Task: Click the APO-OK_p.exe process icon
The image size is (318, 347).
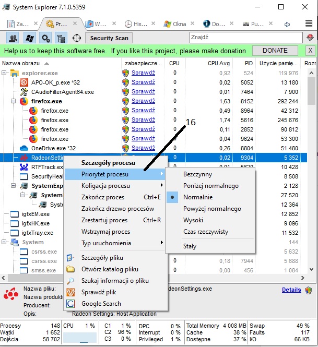Action: point(24,82)
